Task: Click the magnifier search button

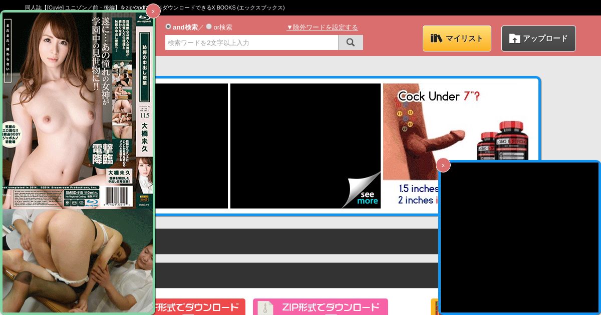Action: click(x=351, y=42)
